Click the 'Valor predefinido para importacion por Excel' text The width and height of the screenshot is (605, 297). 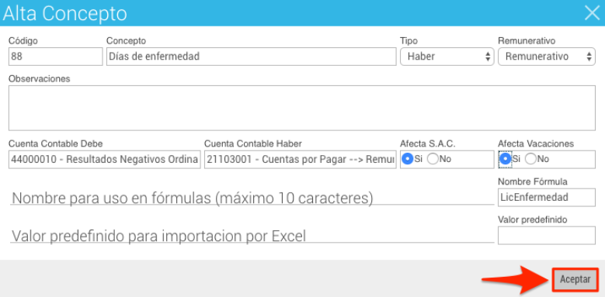click(159, 236)
